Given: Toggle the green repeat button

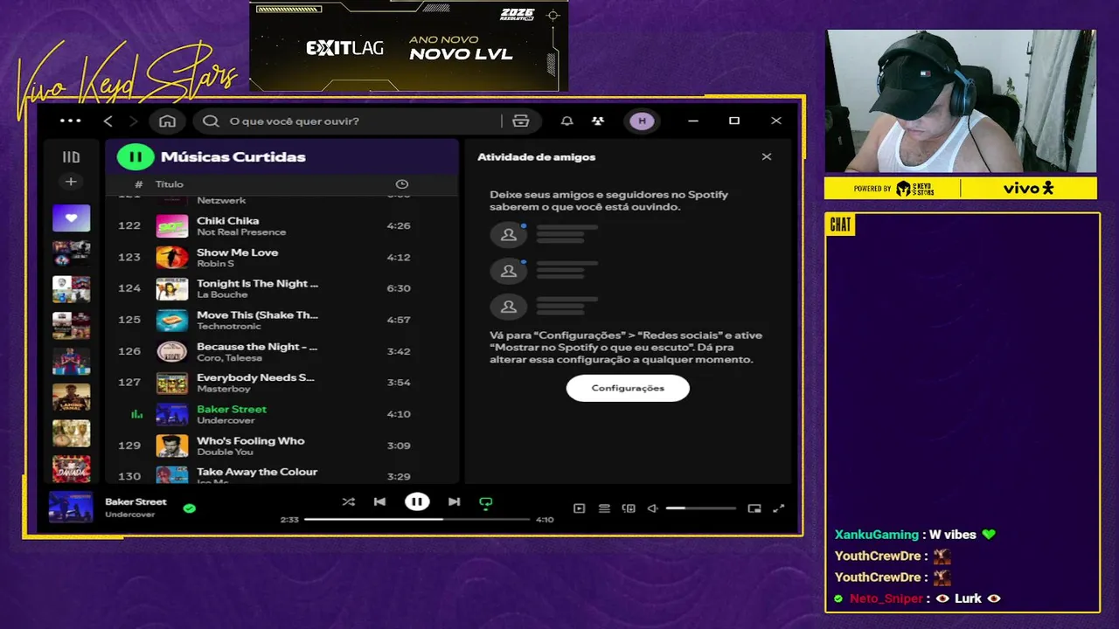Looking at the screenshot, I should coord(486,502).
